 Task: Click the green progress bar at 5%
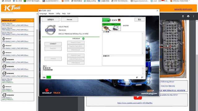click(49, 77)
